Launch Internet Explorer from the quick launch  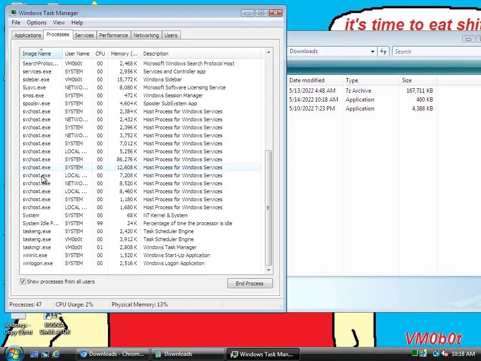click(56, 354)
